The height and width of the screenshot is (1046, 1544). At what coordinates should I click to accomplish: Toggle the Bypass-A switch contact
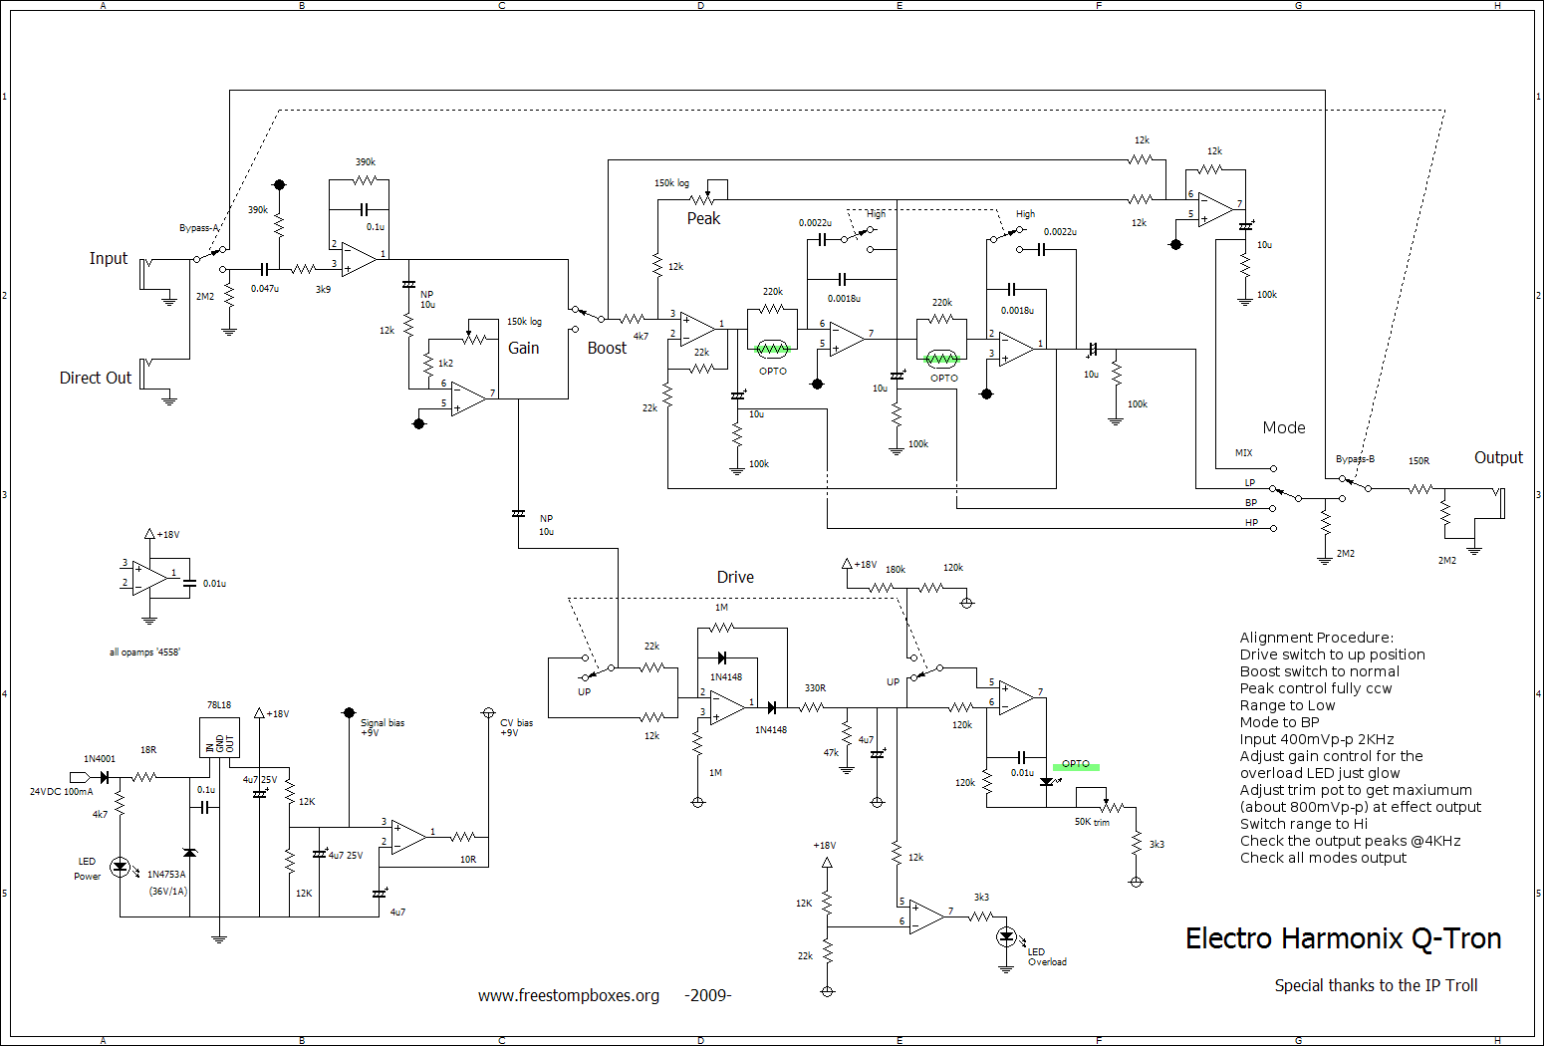click(209, 253)
